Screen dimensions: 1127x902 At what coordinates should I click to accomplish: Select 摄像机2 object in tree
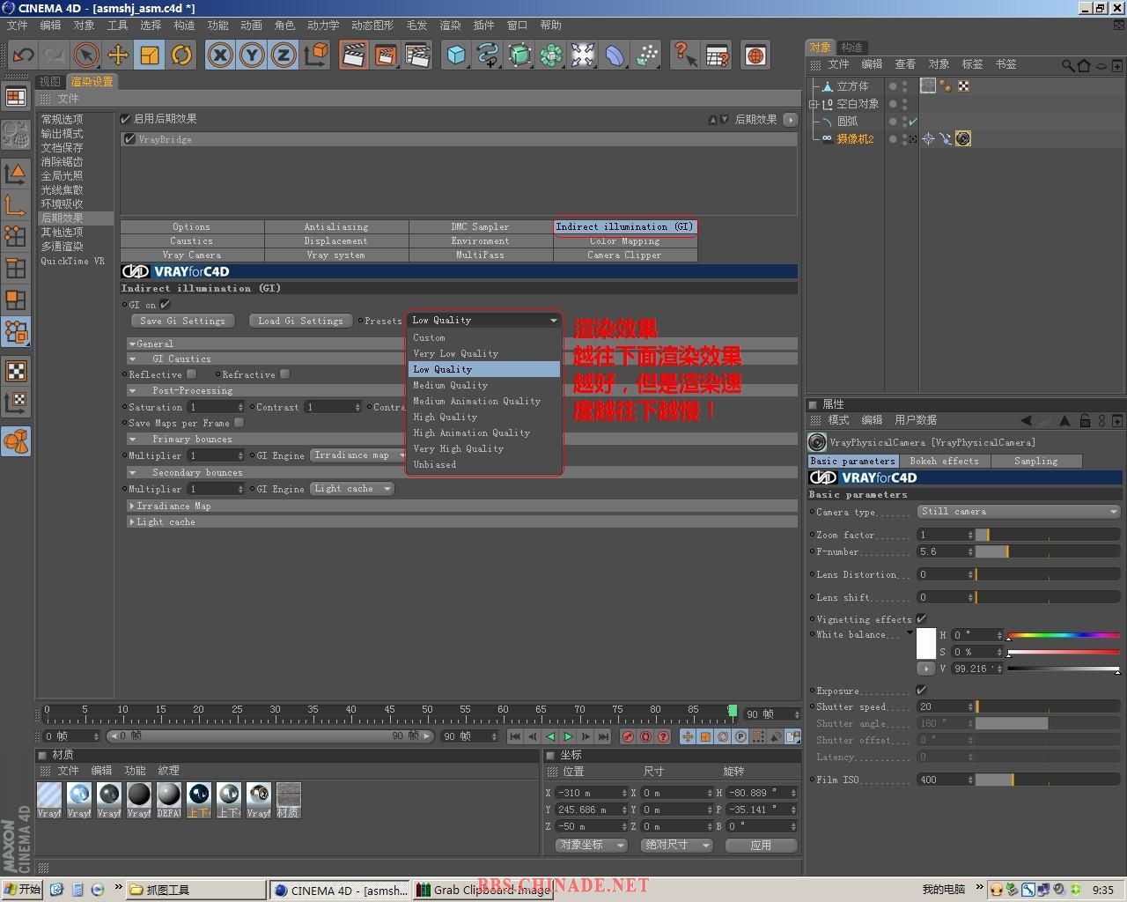[x=855, y=139]
